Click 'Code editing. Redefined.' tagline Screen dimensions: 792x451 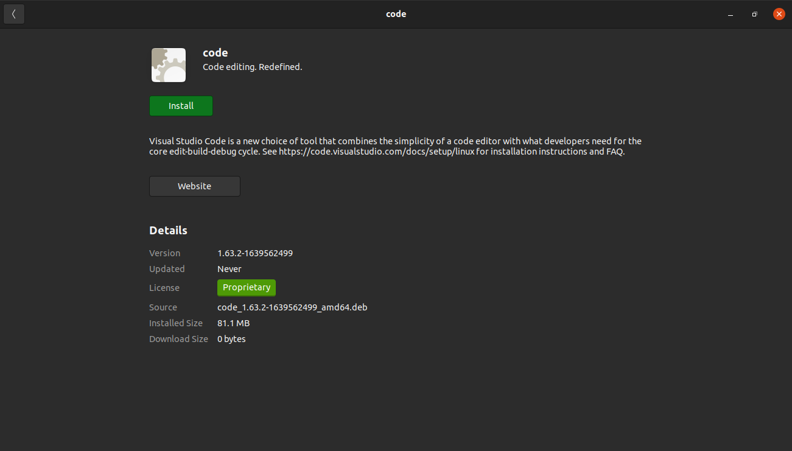253,67
